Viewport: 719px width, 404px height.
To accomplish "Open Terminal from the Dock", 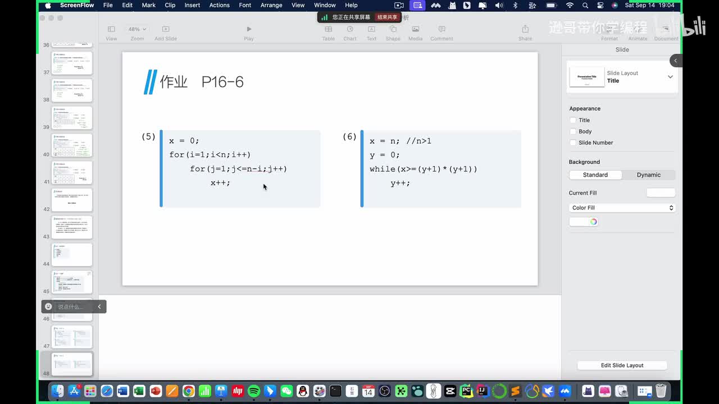I will 335,391.
